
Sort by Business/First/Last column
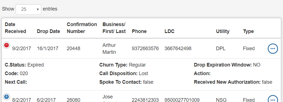pyautogui.click(x=114, y=28)
